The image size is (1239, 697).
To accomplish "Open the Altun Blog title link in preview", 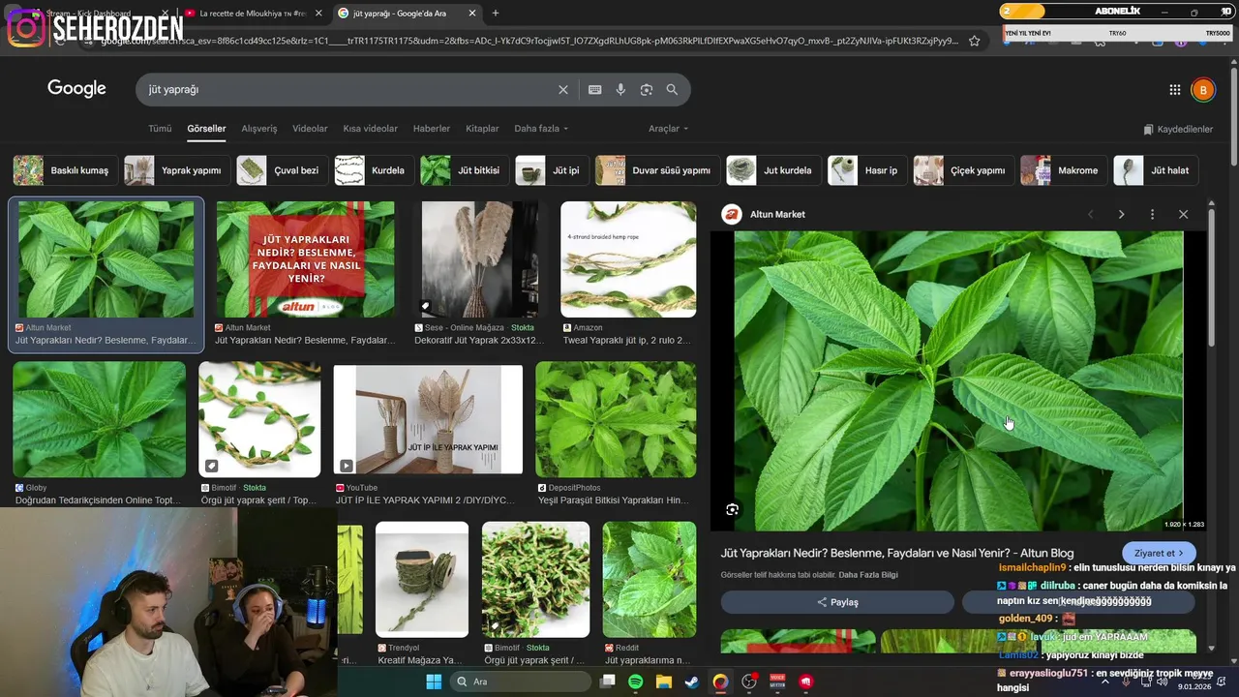I will click(897, 553).
